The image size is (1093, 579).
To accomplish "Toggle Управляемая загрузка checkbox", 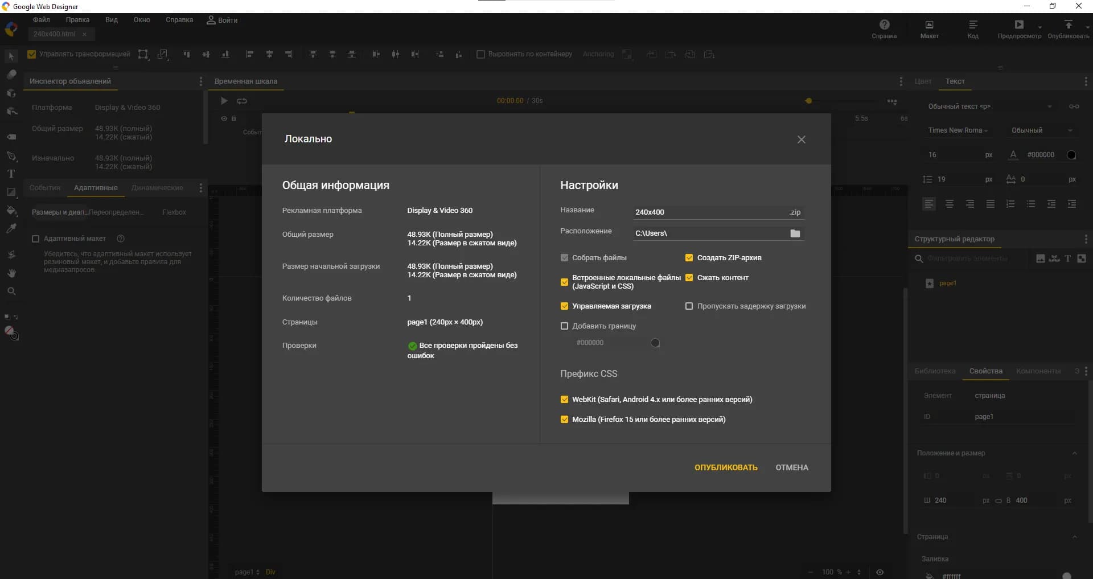I will tap(564, 306).
